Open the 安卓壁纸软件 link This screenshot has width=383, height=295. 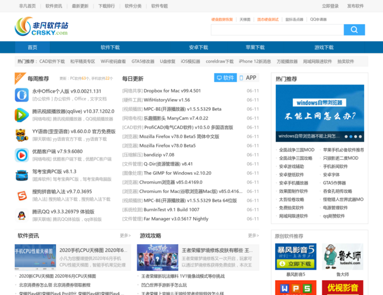292,175
